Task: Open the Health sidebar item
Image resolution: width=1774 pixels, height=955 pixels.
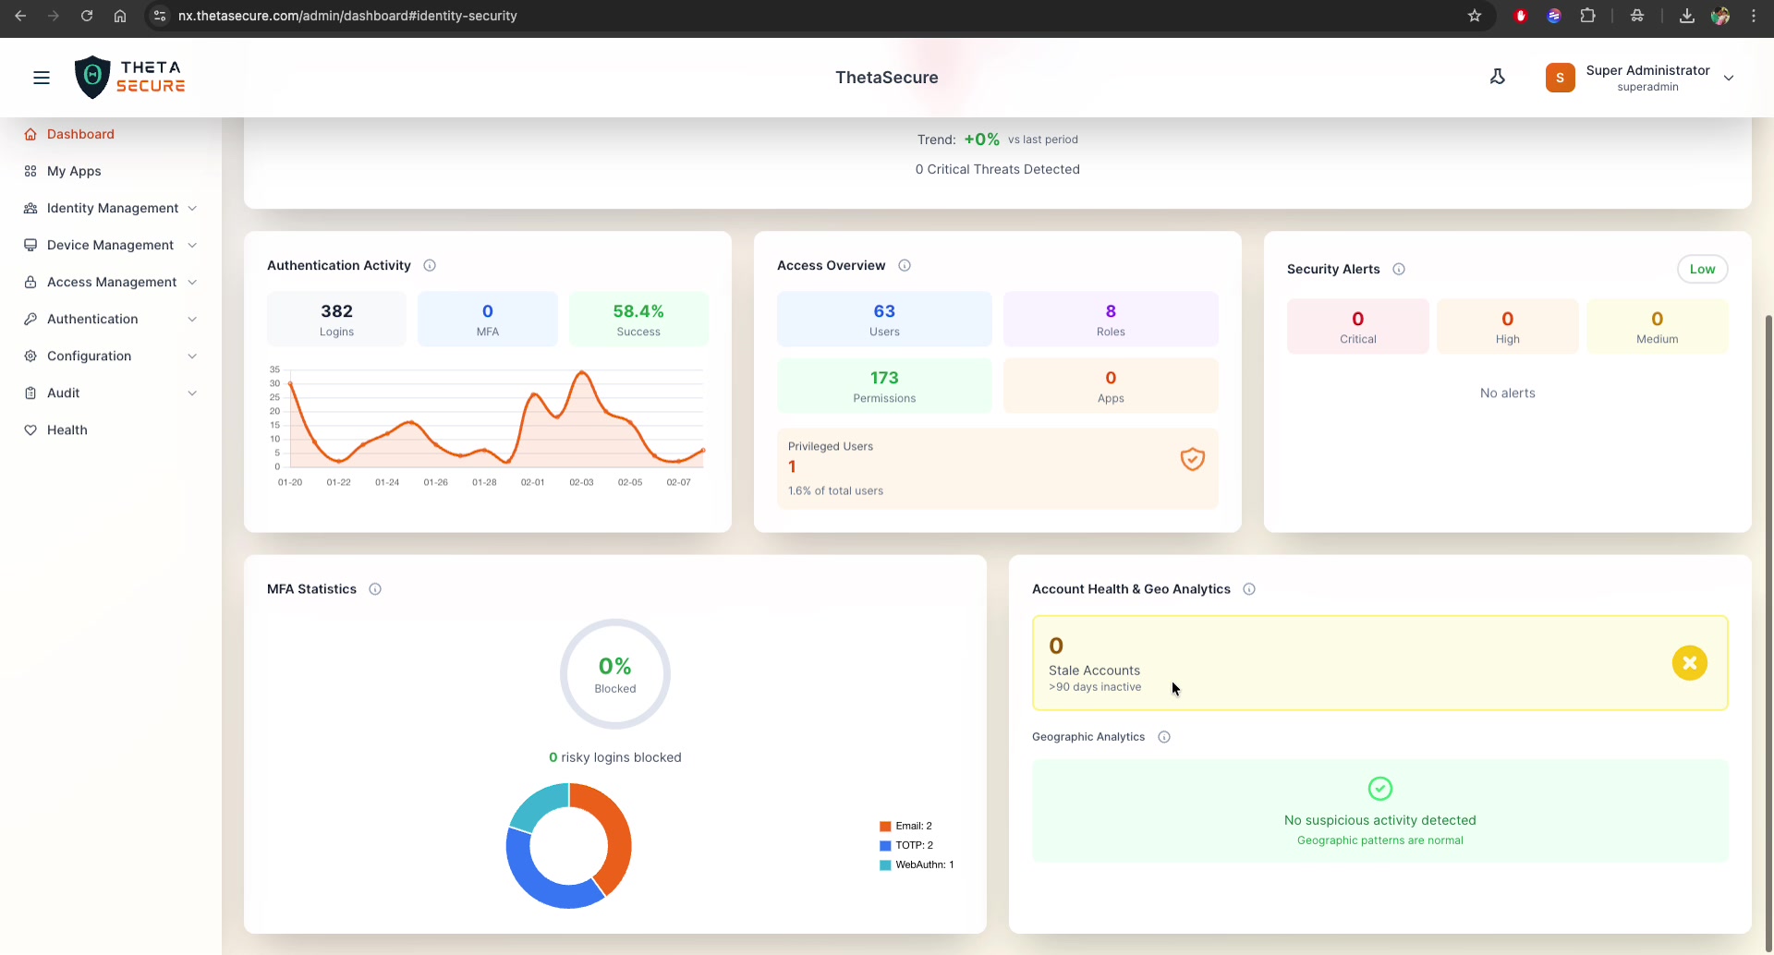Action: (67, 429)
